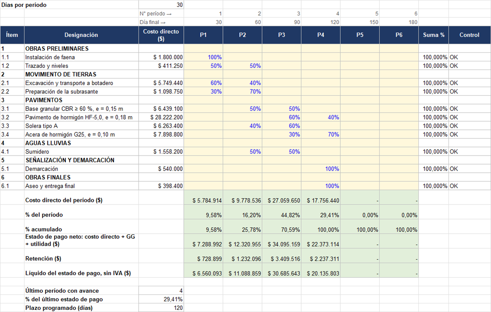Click the P3 column header

click(x=281, y=35)
